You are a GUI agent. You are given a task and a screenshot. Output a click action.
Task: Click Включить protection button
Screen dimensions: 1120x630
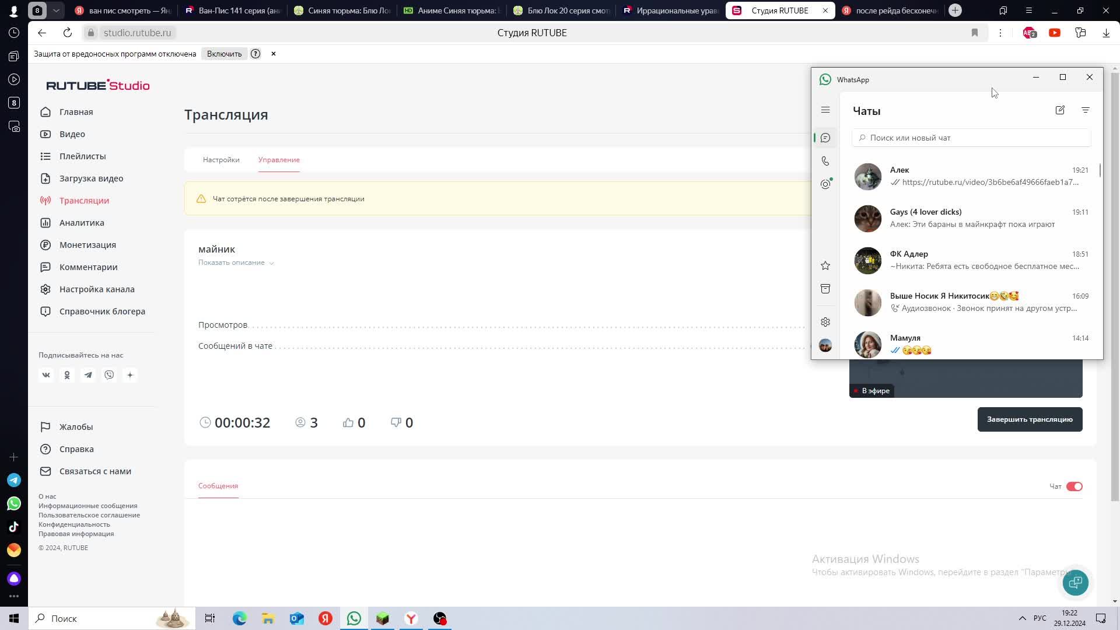point(224,54)
